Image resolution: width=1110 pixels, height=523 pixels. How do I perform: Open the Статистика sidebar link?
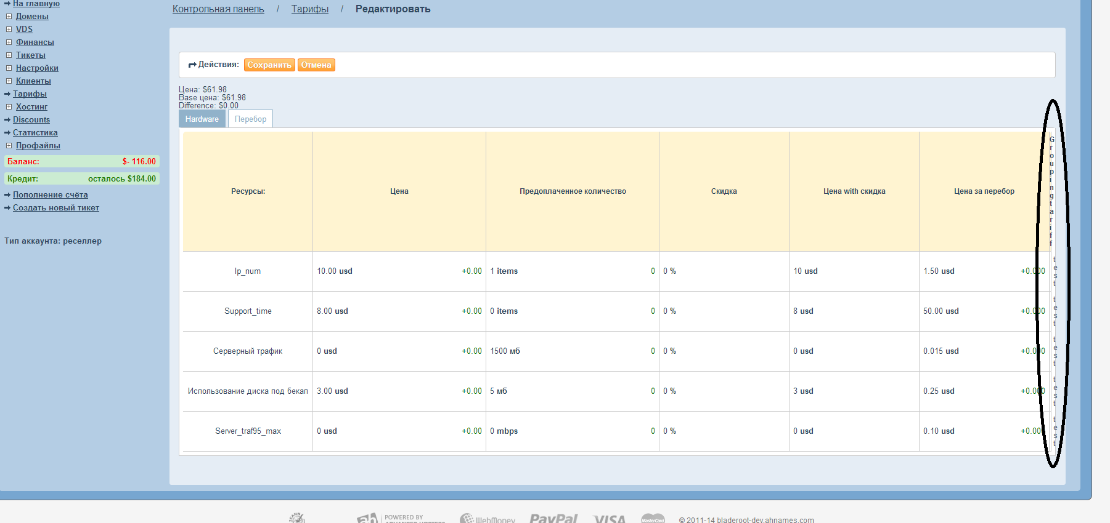click(35, 133)
